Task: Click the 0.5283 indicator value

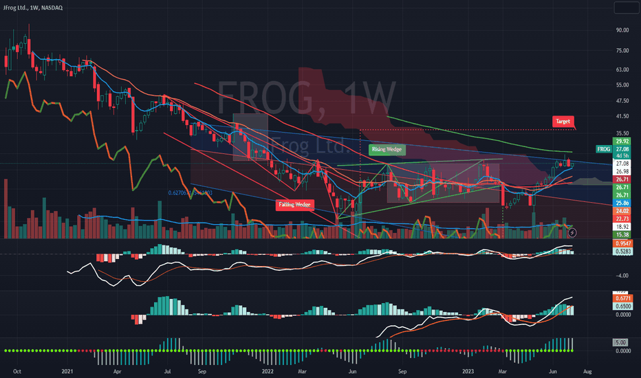Action: tap(622, 252)
